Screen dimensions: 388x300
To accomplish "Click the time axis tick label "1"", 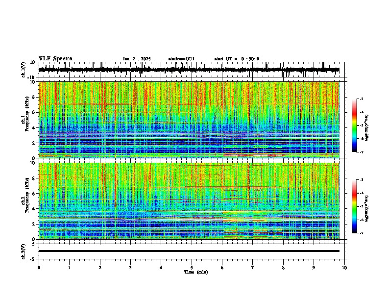I will (69, 268).
